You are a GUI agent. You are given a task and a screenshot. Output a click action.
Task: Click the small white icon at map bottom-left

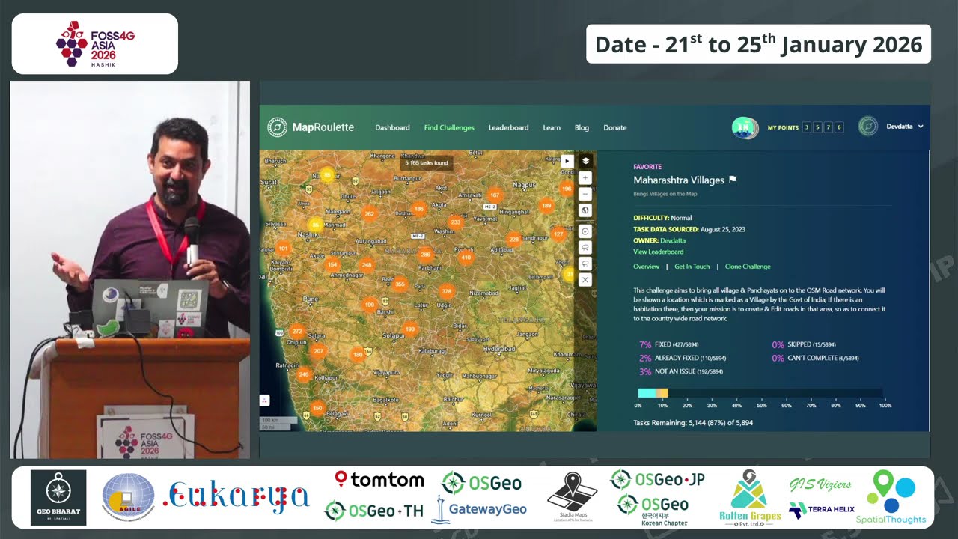(x=264, y=401)
